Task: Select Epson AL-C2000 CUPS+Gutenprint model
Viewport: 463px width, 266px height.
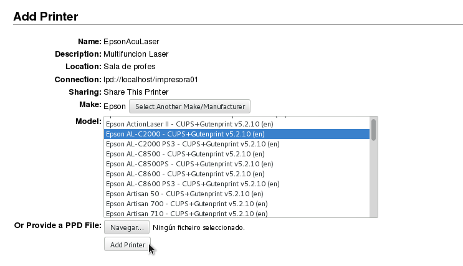Action: point(237,134)
